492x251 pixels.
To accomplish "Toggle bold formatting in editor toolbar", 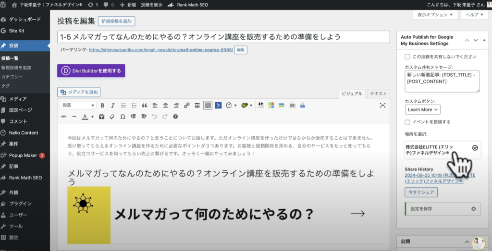I will tap(102, 106).
